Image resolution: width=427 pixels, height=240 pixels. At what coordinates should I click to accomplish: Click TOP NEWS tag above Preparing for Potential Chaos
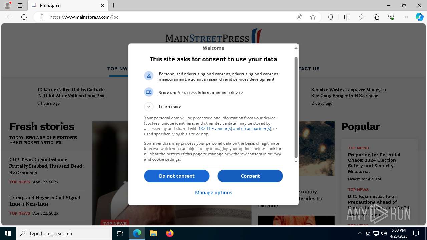pyautogui.click(x=358, y=148)
